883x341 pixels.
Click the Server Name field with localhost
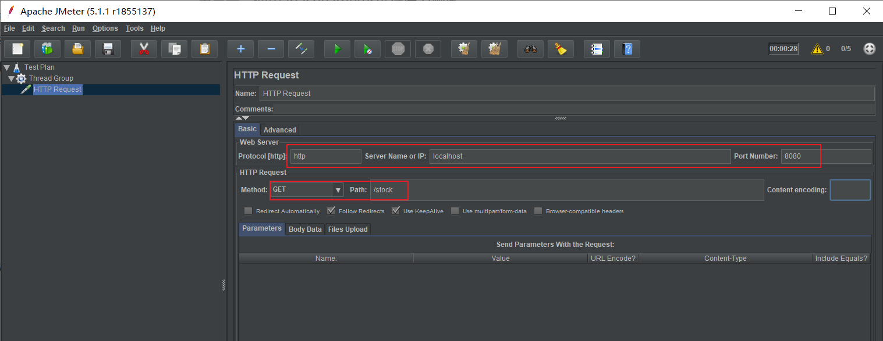[x=580, y=156]
